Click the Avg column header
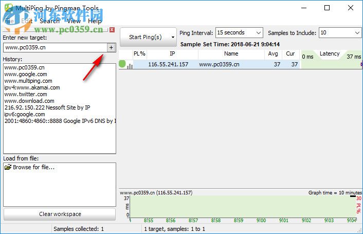Viewport: 363px width, 234px height. [x=273, y=53]
